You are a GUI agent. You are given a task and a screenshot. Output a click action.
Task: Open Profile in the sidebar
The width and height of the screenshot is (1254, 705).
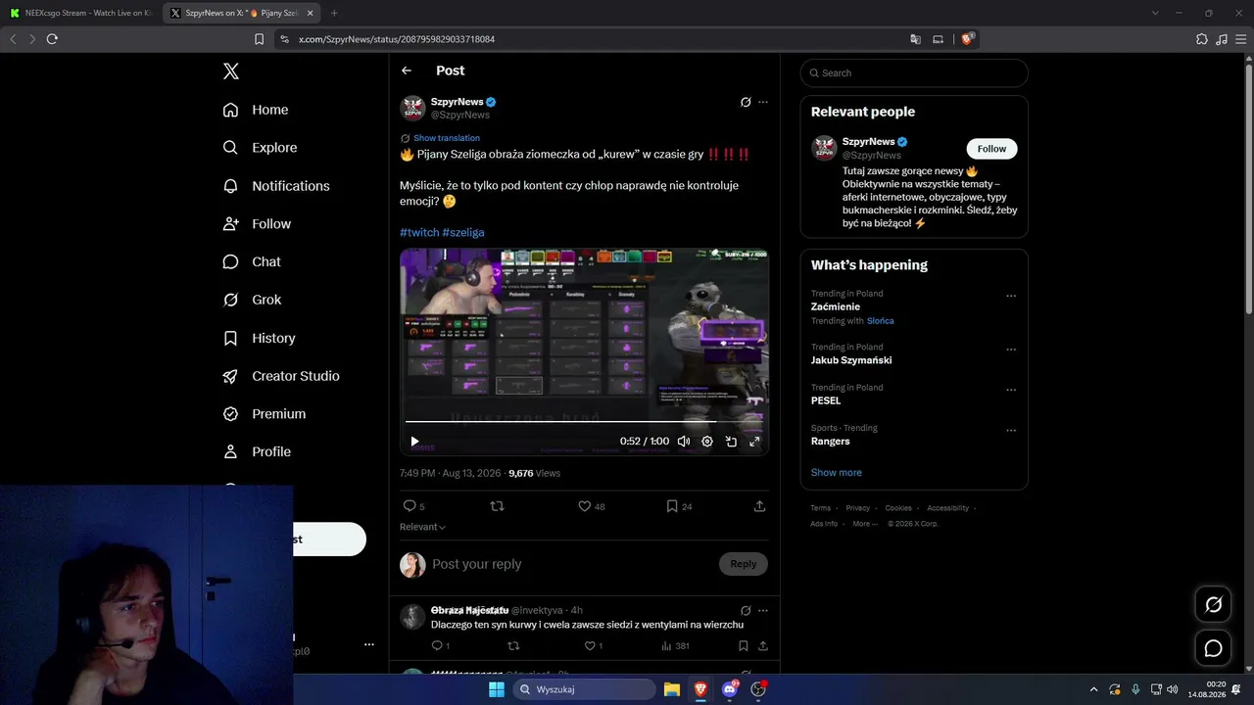tap(257, 451)
